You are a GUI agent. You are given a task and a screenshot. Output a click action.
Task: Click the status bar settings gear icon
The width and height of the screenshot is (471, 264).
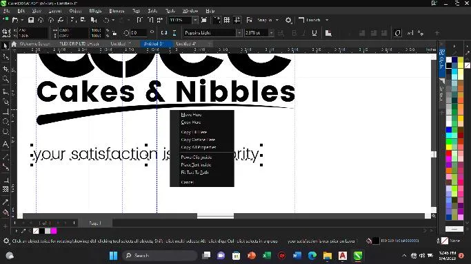(x=6, y=241)
